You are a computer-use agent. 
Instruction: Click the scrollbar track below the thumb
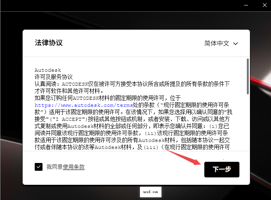point(247,125)
